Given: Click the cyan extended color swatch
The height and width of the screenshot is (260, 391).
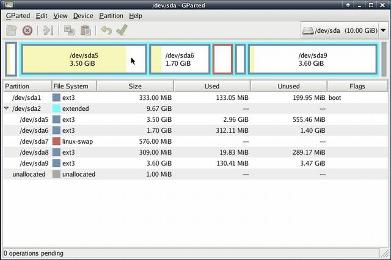Looking at the screenshot, I should [x=56, y=108].
